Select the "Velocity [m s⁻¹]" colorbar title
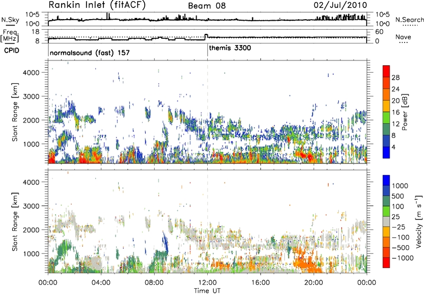This screenshot has height=294, width=424. (419, 221)
